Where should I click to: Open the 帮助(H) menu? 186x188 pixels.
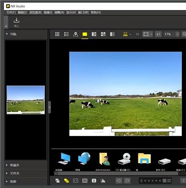click(96, 12)
